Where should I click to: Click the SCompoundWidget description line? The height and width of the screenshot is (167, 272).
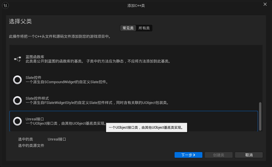point(67,82)
